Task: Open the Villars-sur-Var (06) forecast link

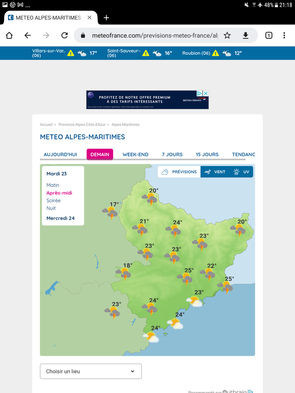Action: click(49, 53)
